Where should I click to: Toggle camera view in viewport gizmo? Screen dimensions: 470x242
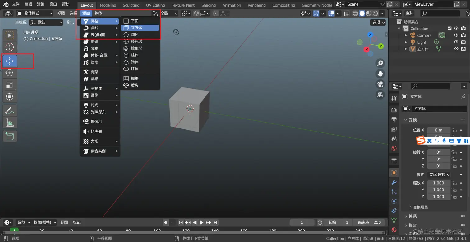point(380,84)
